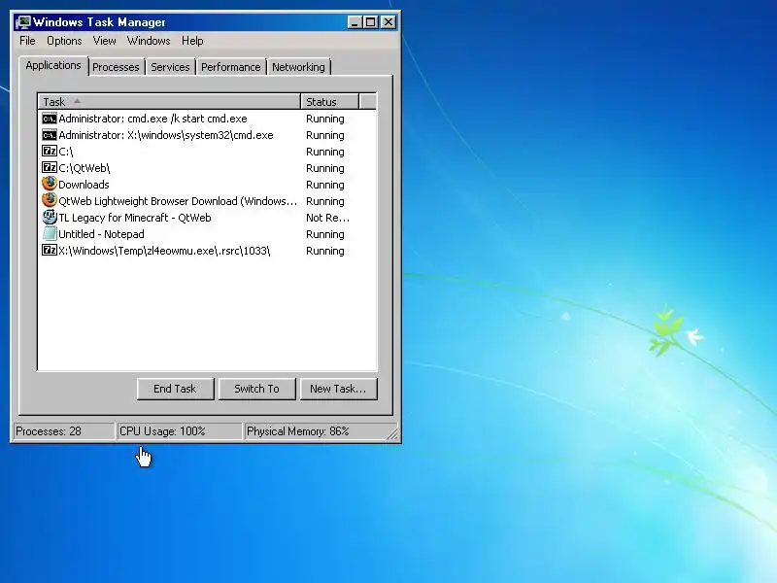Switch to the Applications tab
Image resolution: width=777 pixels, height=583 pixels.
tap(53, 65)
